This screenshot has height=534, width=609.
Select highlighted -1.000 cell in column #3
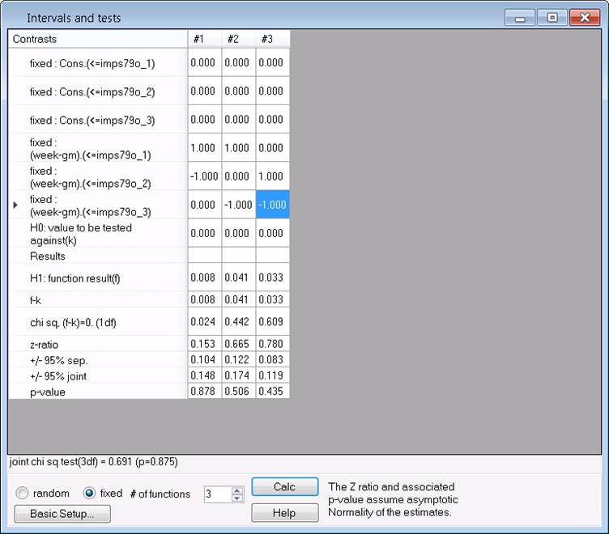(x=272, y=205)
